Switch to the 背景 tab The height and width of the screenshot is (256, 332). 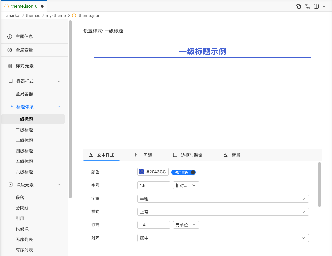pos(232,155)
